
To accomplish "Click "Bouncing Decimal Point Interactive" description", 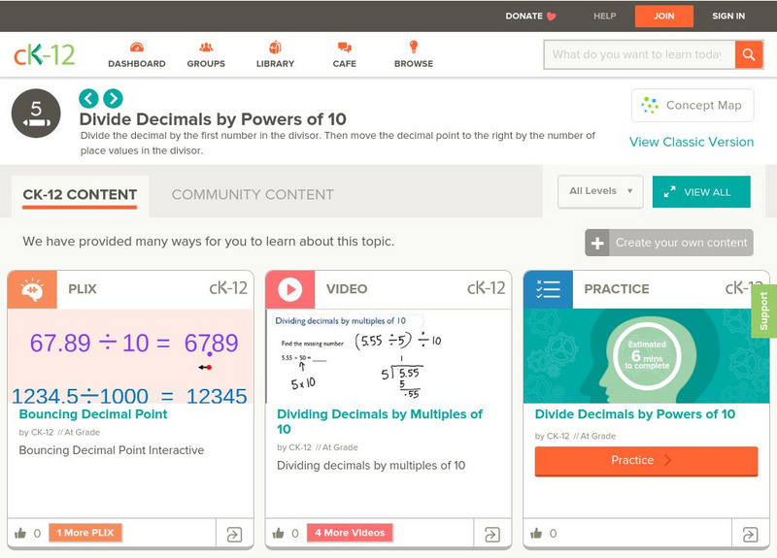I will tap(112, 450).
